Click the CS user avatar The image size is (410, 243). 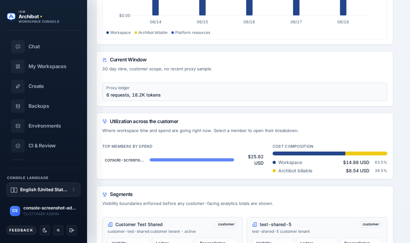15,211
